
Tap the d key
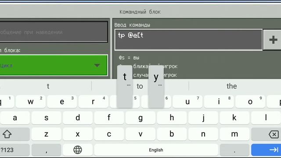(78, 118)
